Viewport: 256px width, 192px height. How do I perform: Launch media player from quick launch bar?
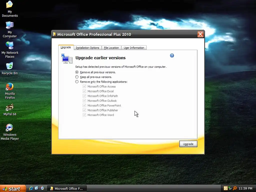(x=42, y=188)
